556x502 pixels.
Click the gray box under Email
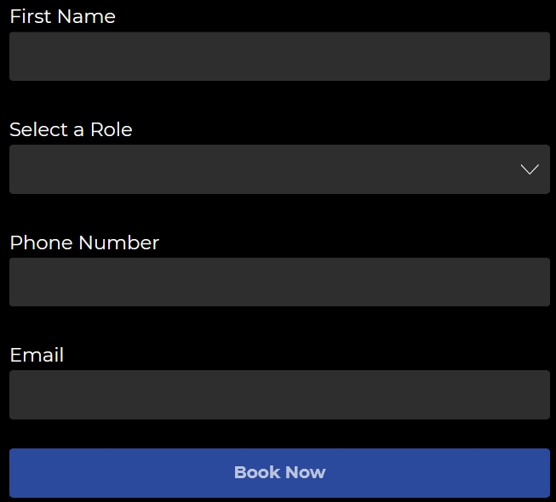279,395
